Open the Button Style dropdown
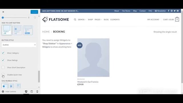 point(19,45)
